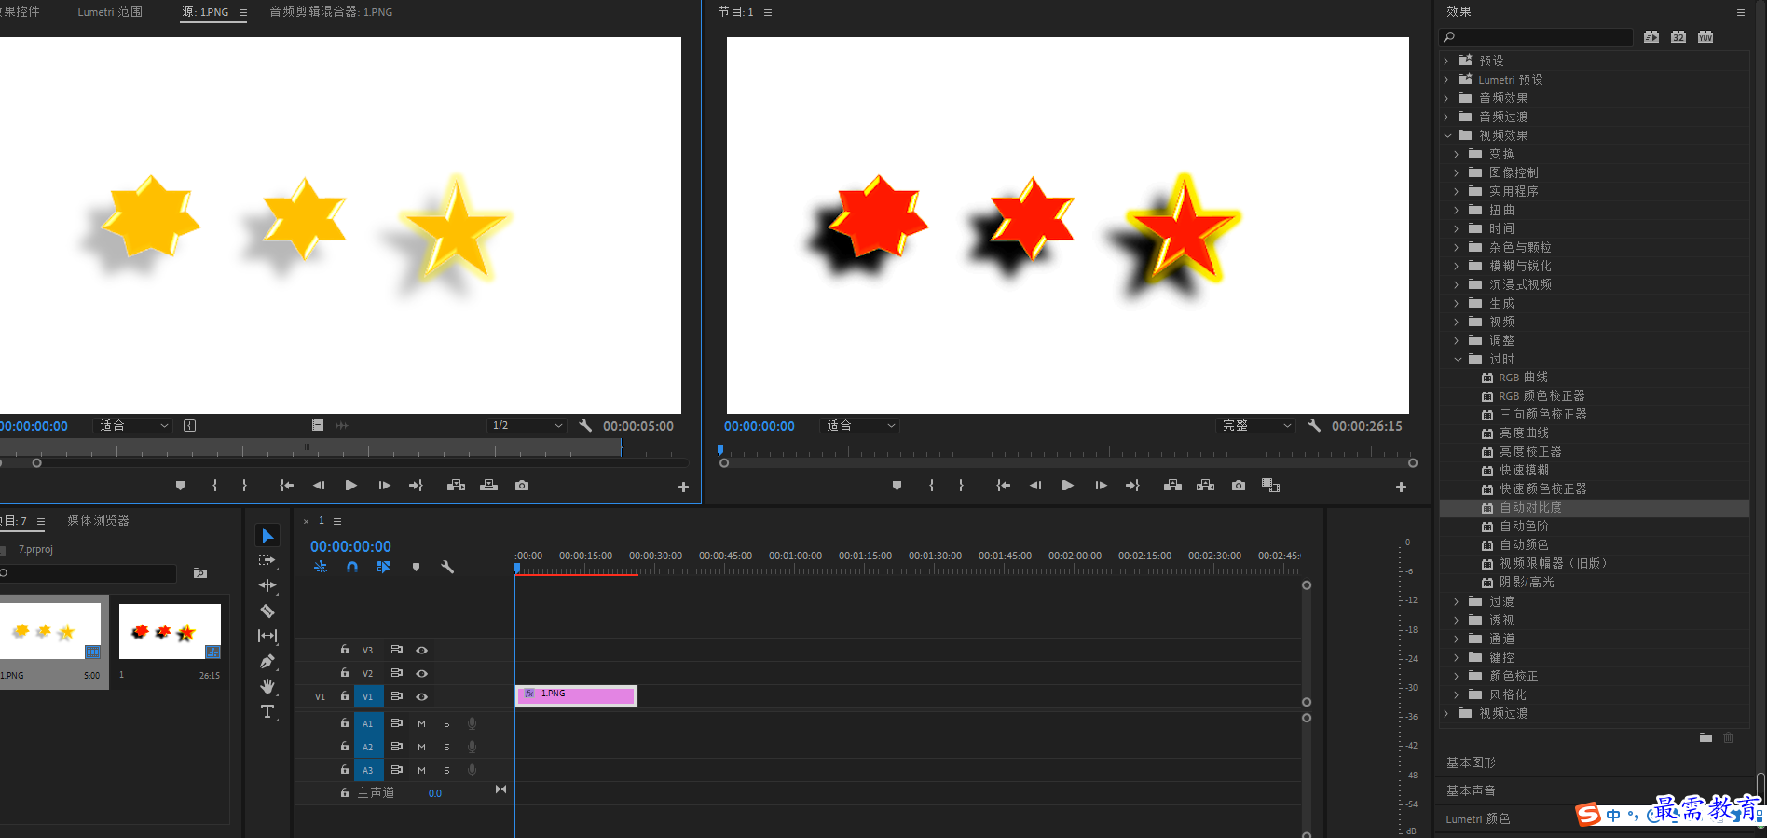Switch to Lumetri 范围 tab
Viewport: 1767px width, 838px height.
click(110, 12)
